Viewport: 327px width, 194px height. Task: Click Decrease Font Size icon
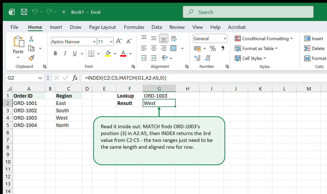129,41
